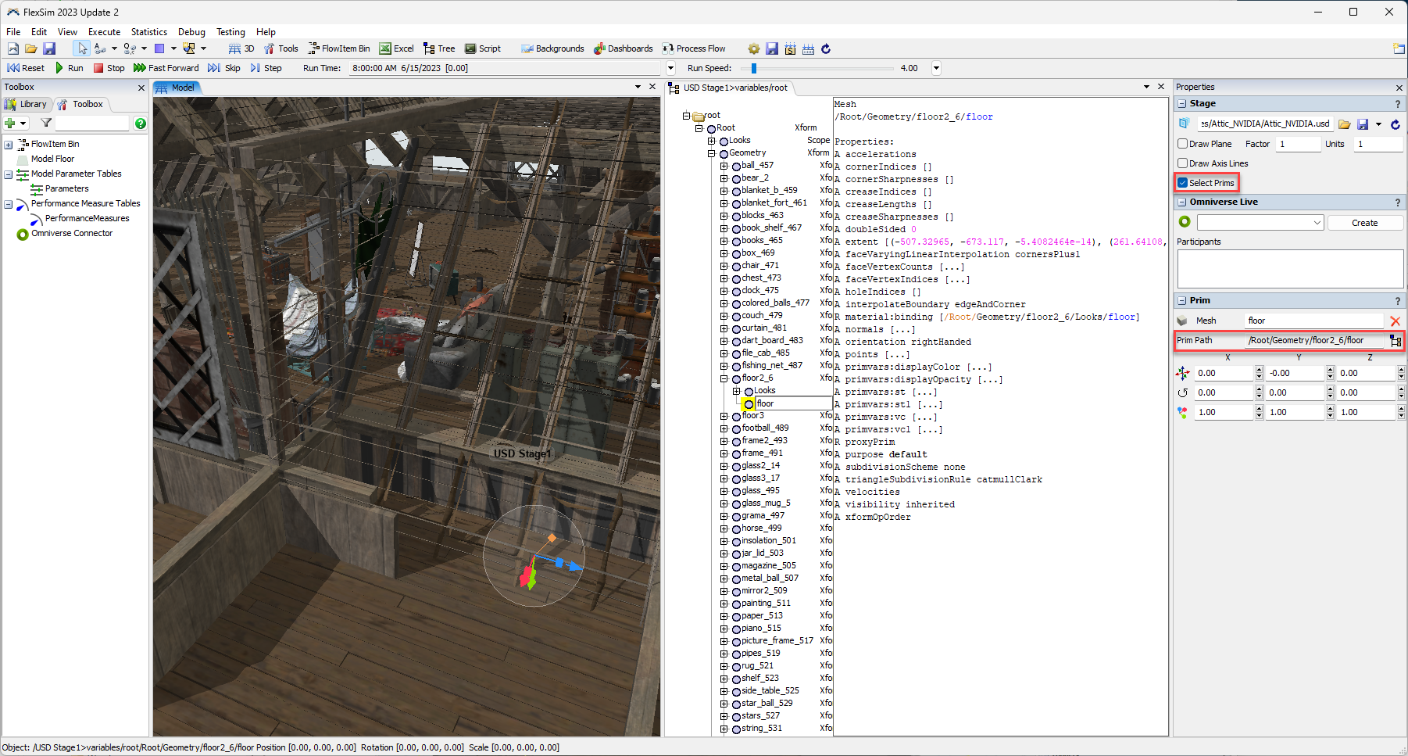This screenshot has height=756, width=1408.
Task: Enable the Draw Axis Lines checkbox
Action: coord(1183,163)
